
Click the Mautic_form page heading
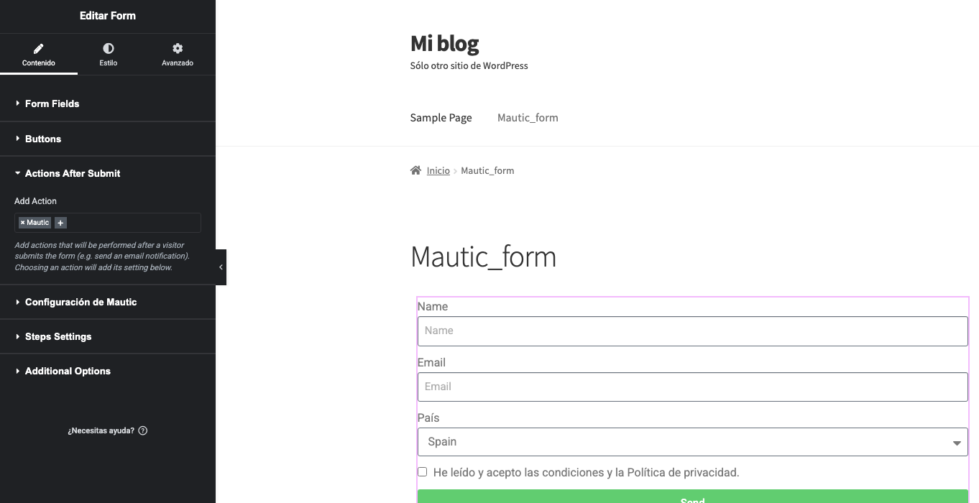click(x=483, y=257)
